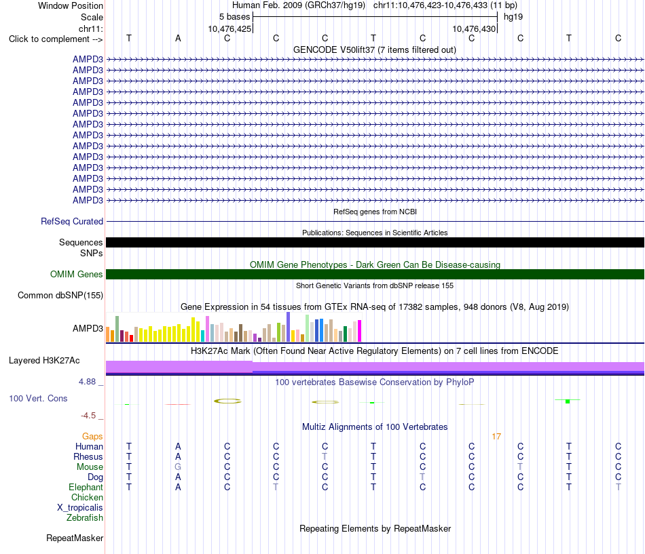Click the H3K27Ac Mark track title
Image resolution: width=645 pixels, height=554 pixels.
[x=375, y=351]
